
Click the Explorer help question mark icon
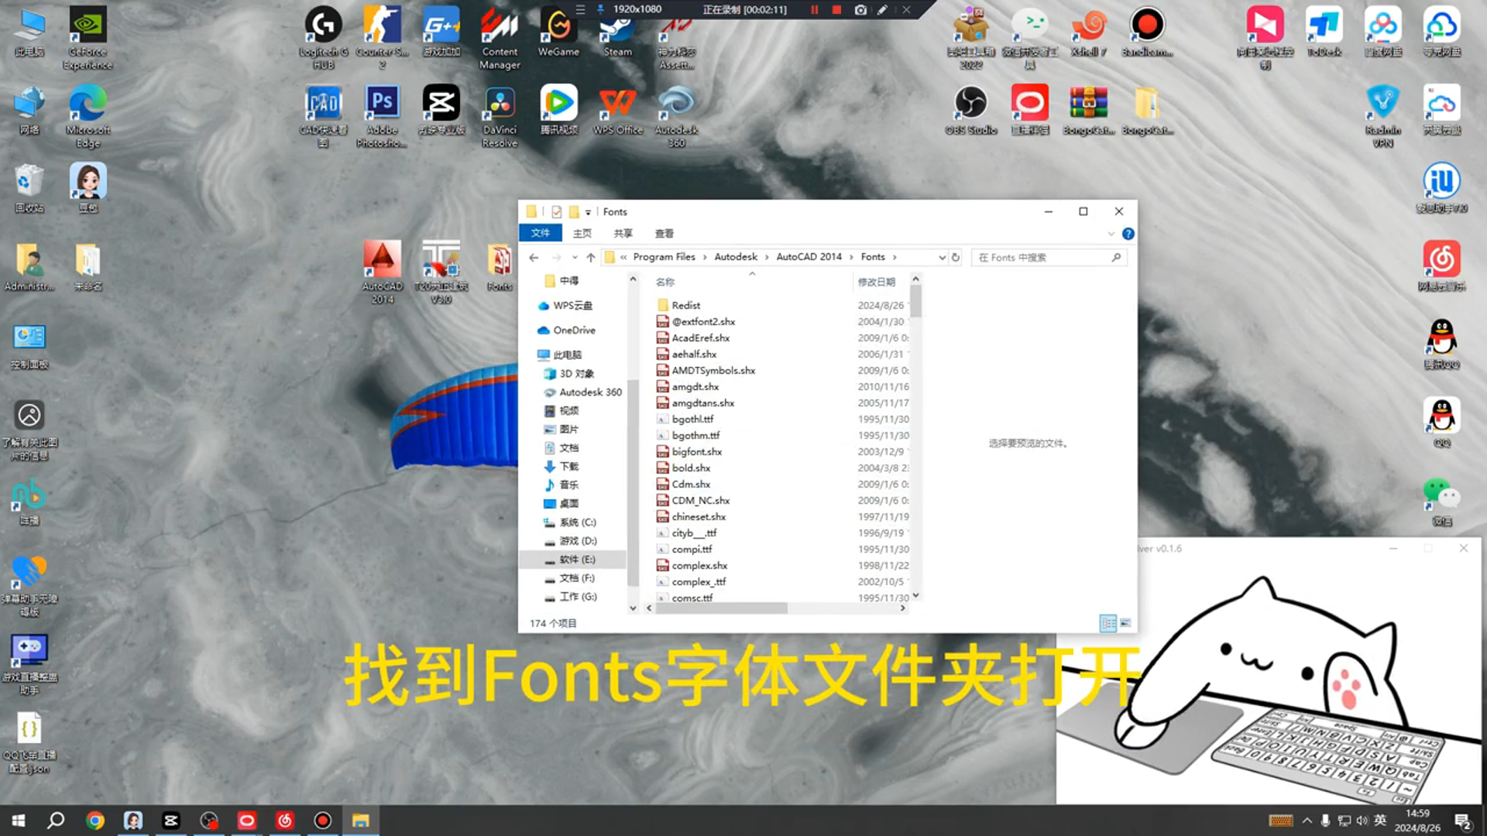[1128, 234]
